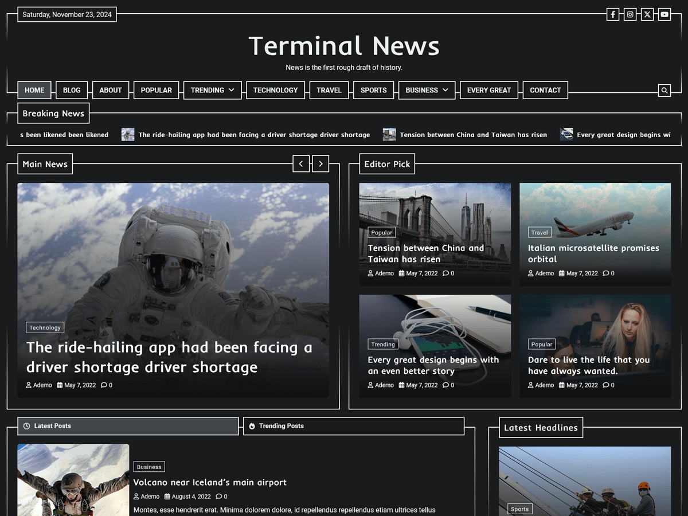Viewport: 688px width, 516px height.
Task: Click August 4, 2022 date on Volcano post
Action: pos(187,497)
